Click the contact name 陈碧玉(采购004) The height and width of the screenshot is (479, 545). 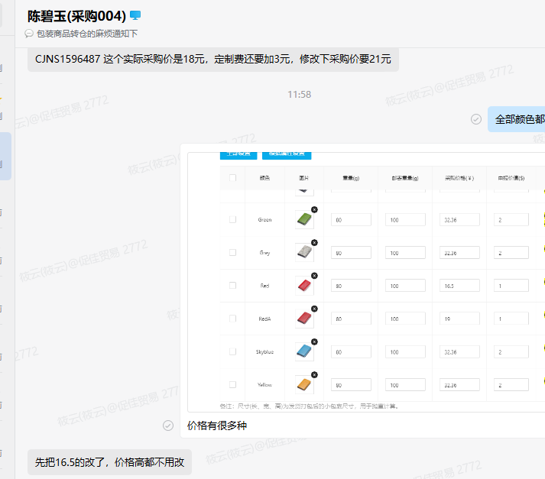(76, 15)
